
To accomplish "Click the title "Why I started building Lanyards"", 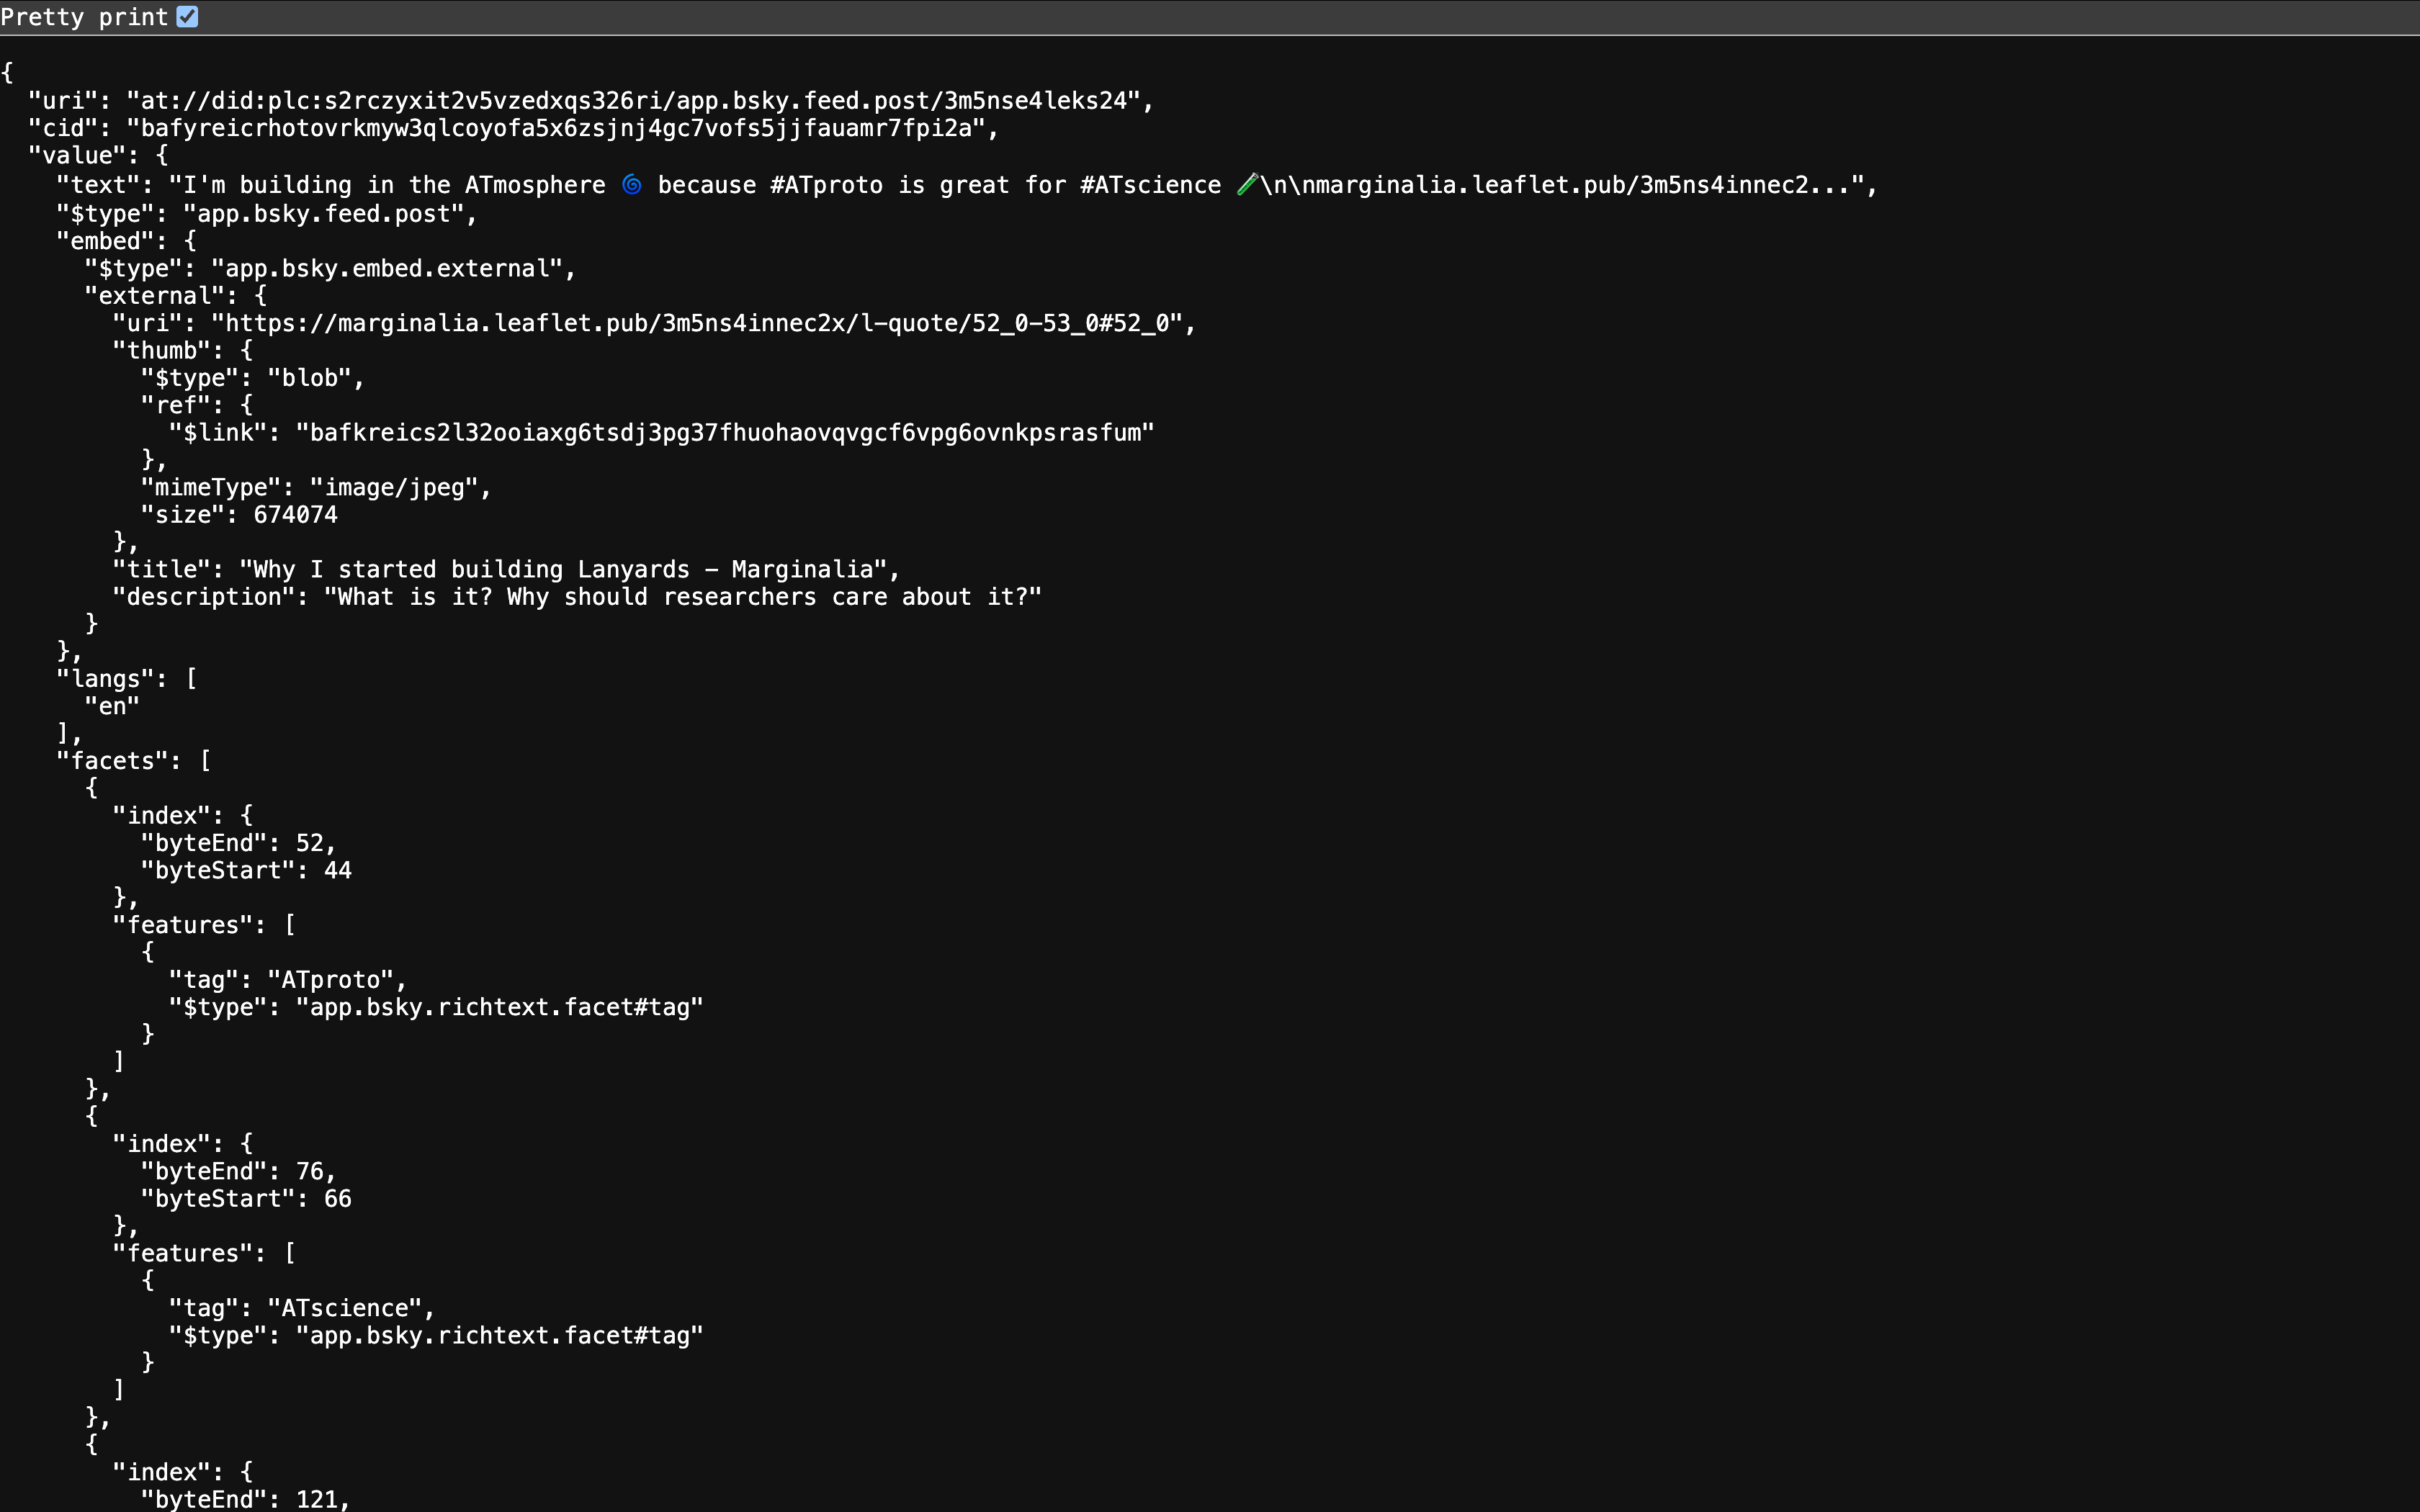I will coord(569,570).
